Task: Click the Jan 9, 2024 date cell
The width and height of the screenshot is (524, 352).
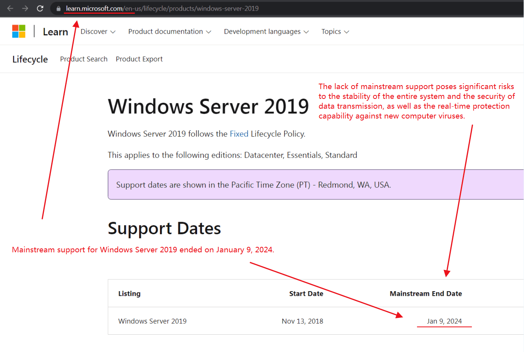Action: pos(444,321)
